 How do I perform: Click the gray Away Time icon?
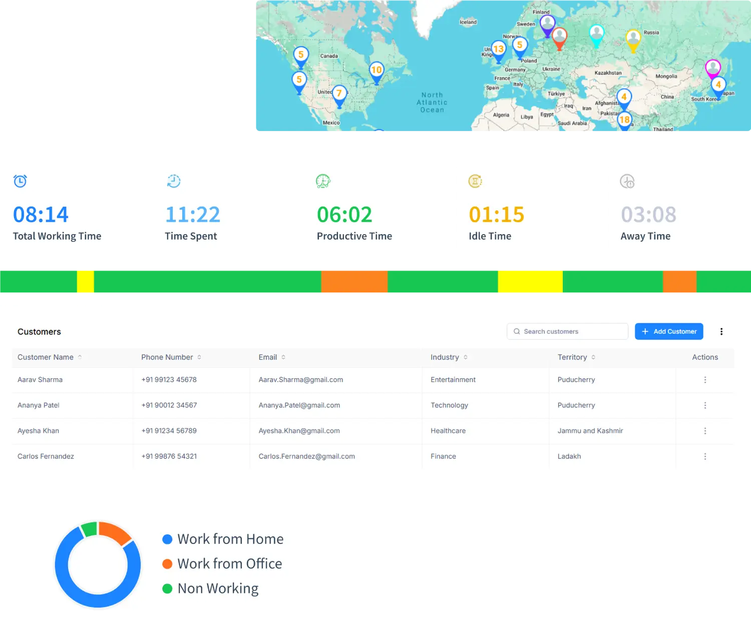627,181
